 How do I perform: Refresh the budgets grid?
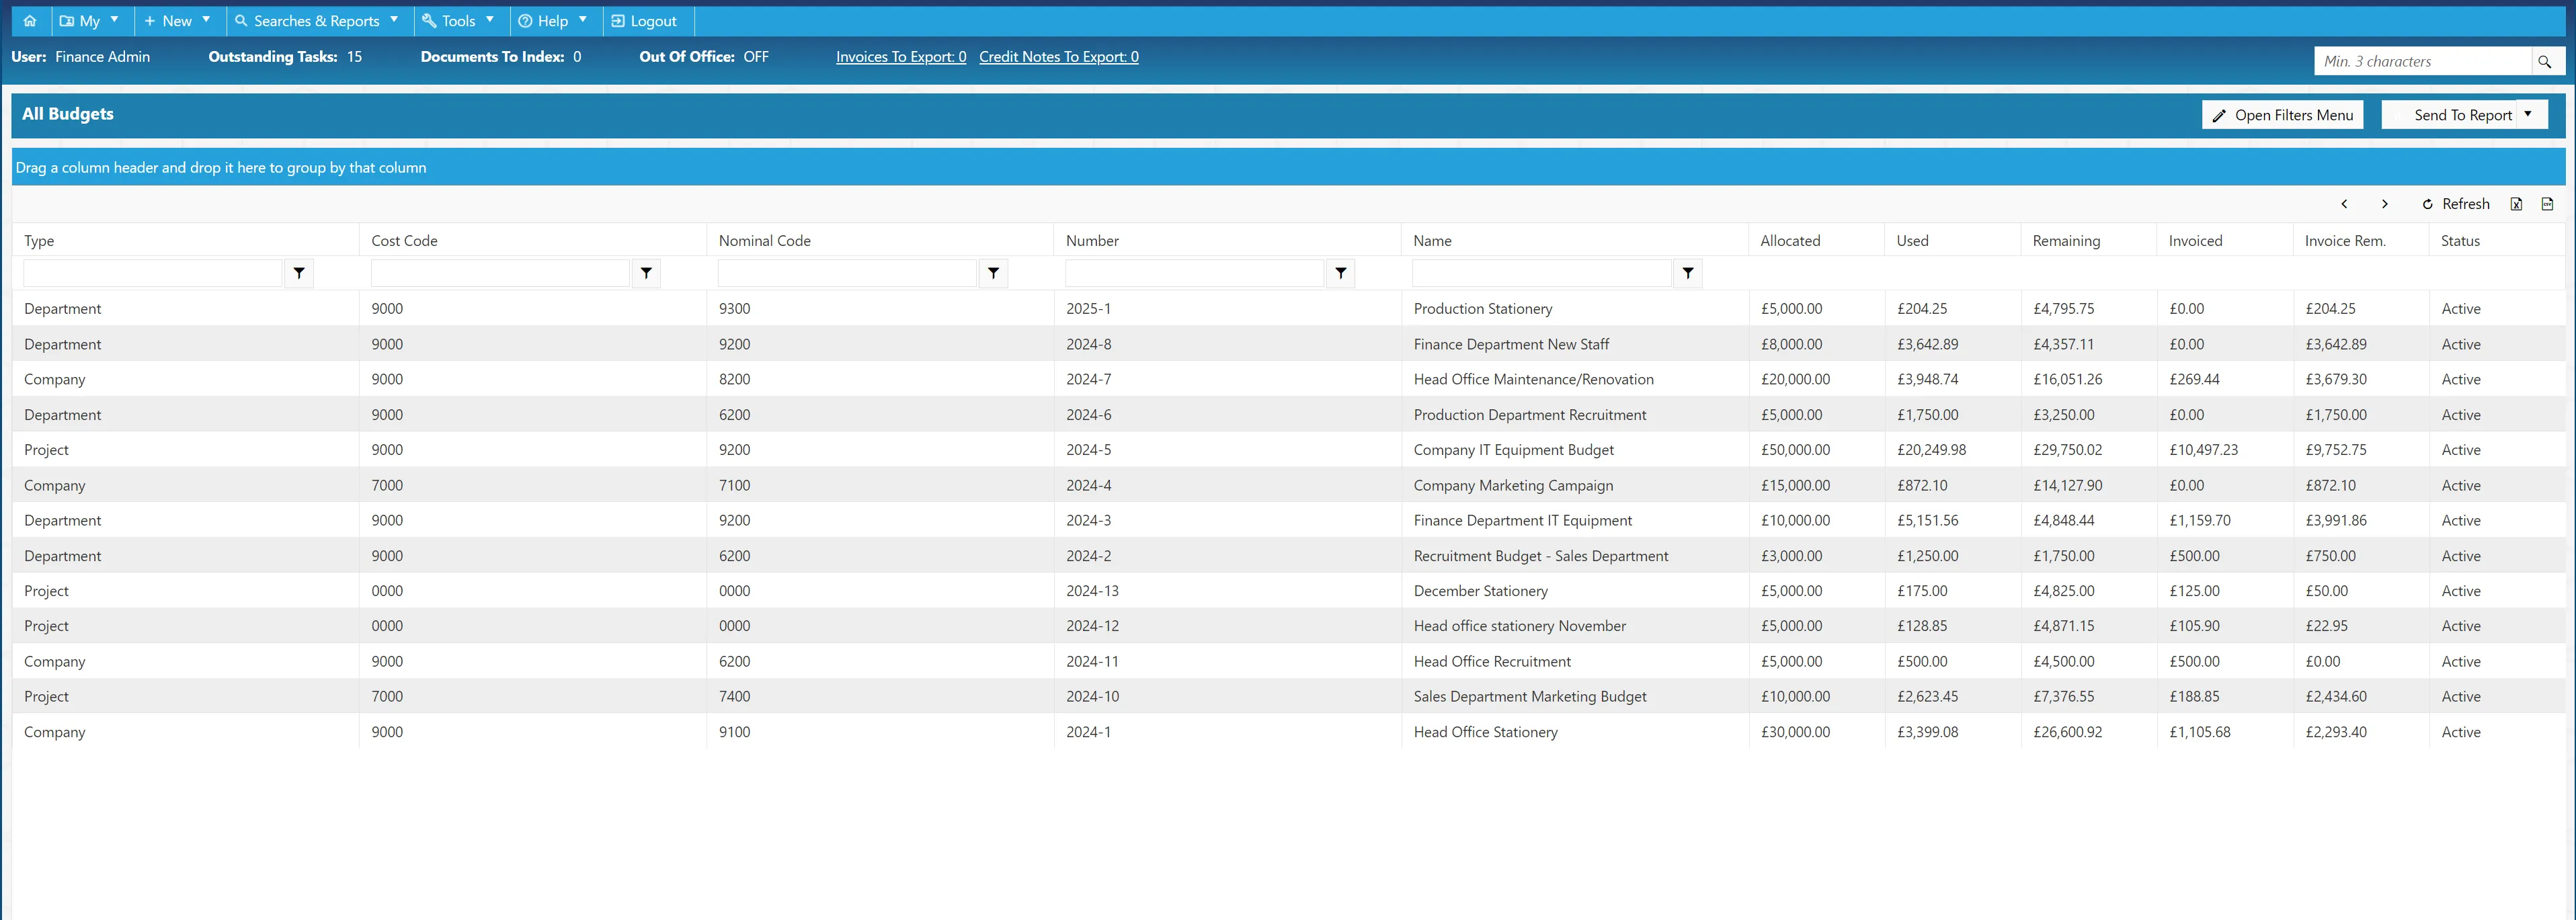[x=2456, y=204]
